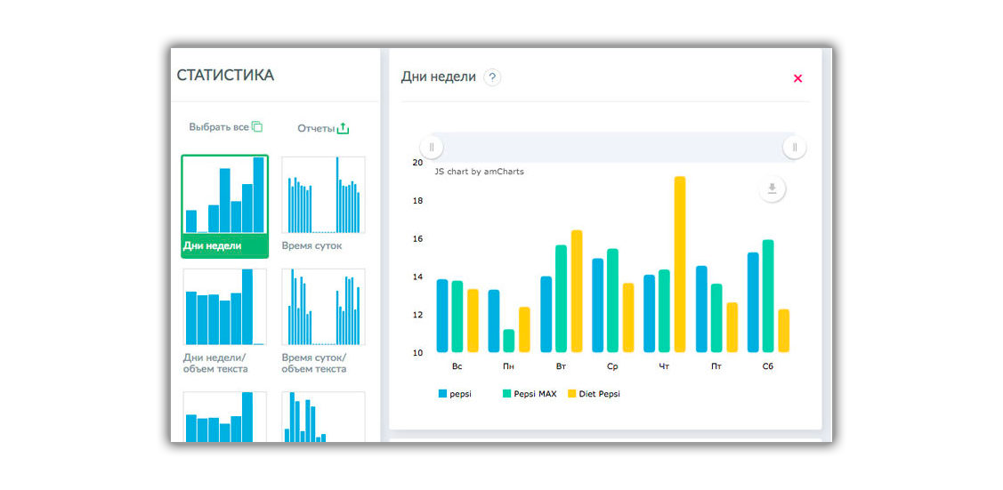Click the green Pepsi MAX bar for Пн

(x=509, y=341)
